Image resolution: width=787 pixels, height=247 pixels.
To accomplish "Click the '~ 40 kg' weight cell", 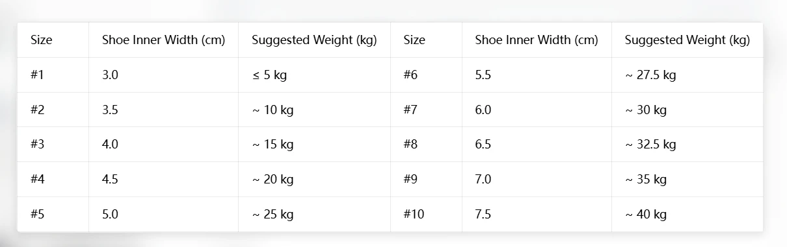I will coord(687,214).
